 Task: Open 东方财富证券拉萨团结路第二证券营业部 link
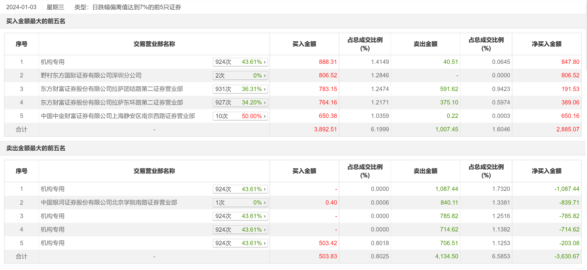coord(112,89)
